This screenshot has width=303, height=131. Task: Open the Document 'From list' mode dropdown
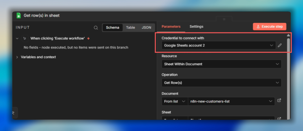pos(175,101)
